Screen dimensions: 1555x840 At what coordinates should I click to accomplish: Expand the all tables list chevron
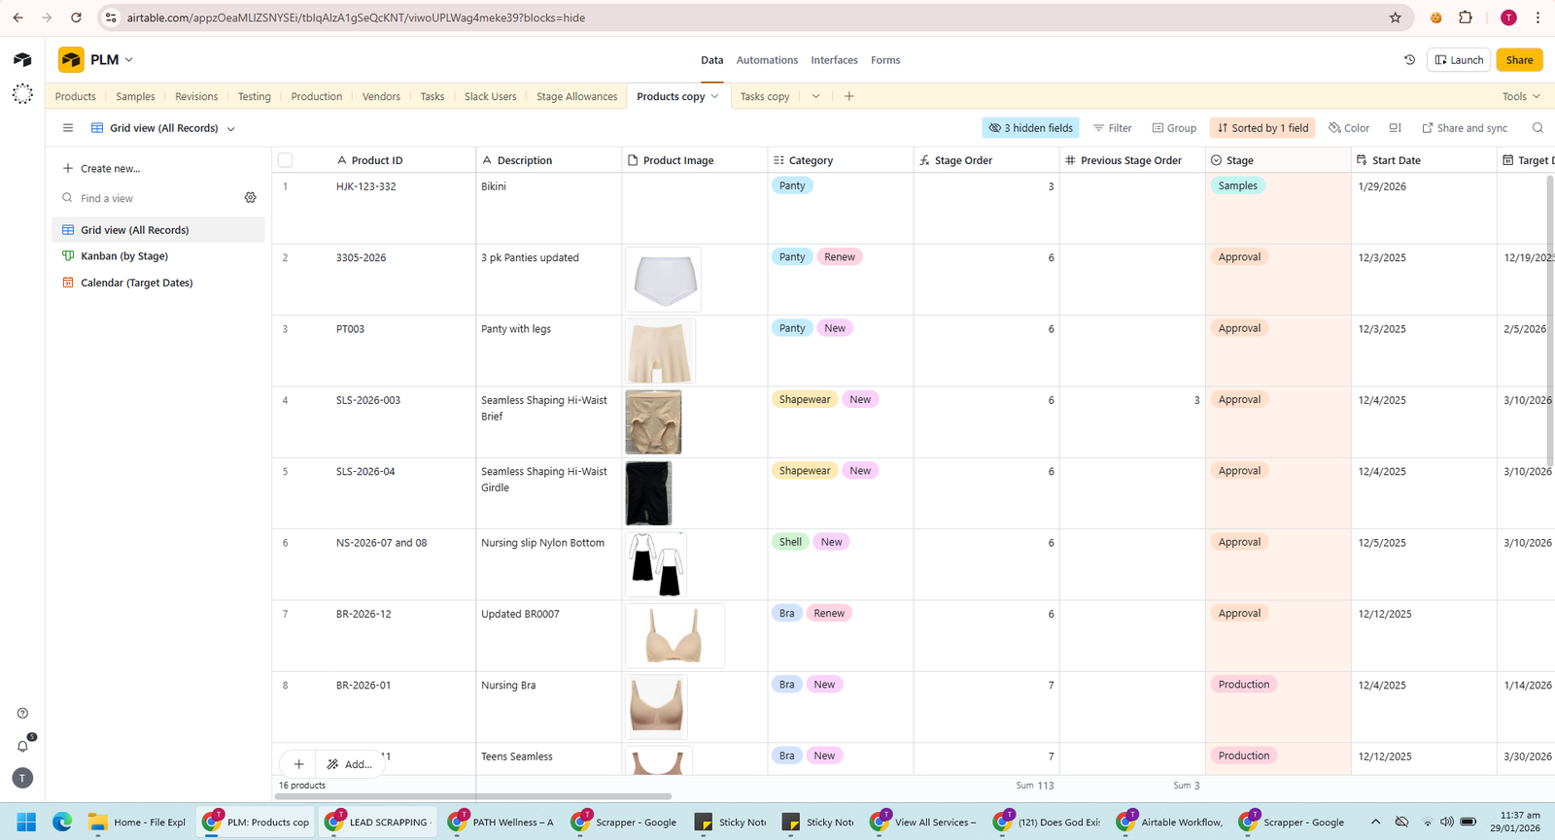click(815, 96)
